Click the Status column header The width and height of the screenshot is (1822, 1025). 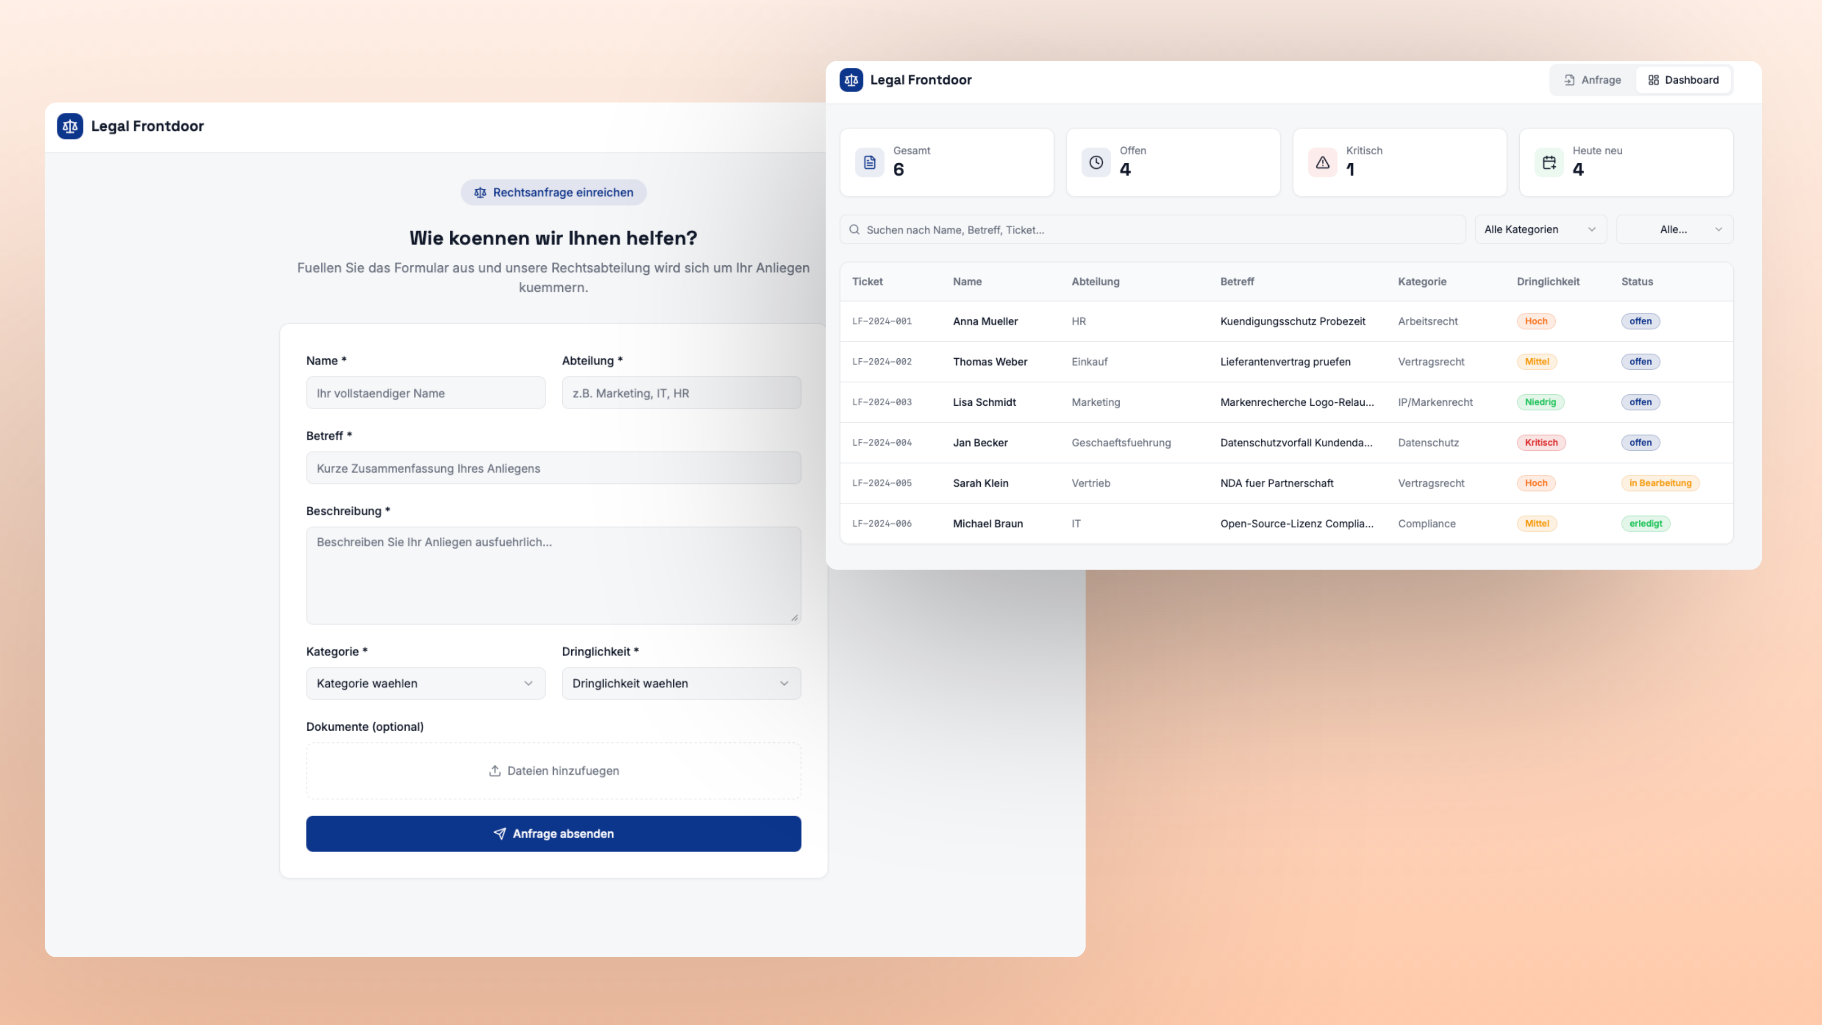1636,281
